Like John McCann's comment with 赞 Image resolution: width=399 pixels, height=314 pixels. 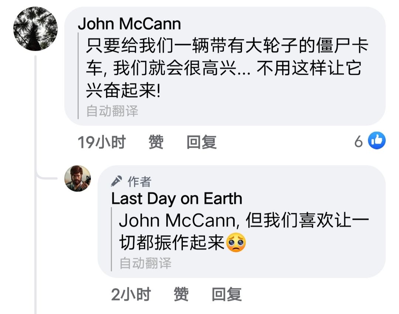pyautogui.click(x=156, y=142)
